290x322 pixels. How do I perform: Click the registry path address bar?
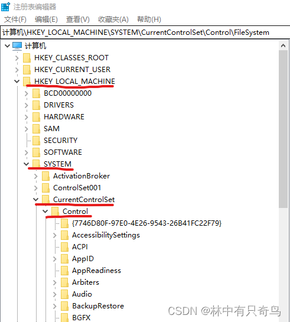[x=145, y=32]
